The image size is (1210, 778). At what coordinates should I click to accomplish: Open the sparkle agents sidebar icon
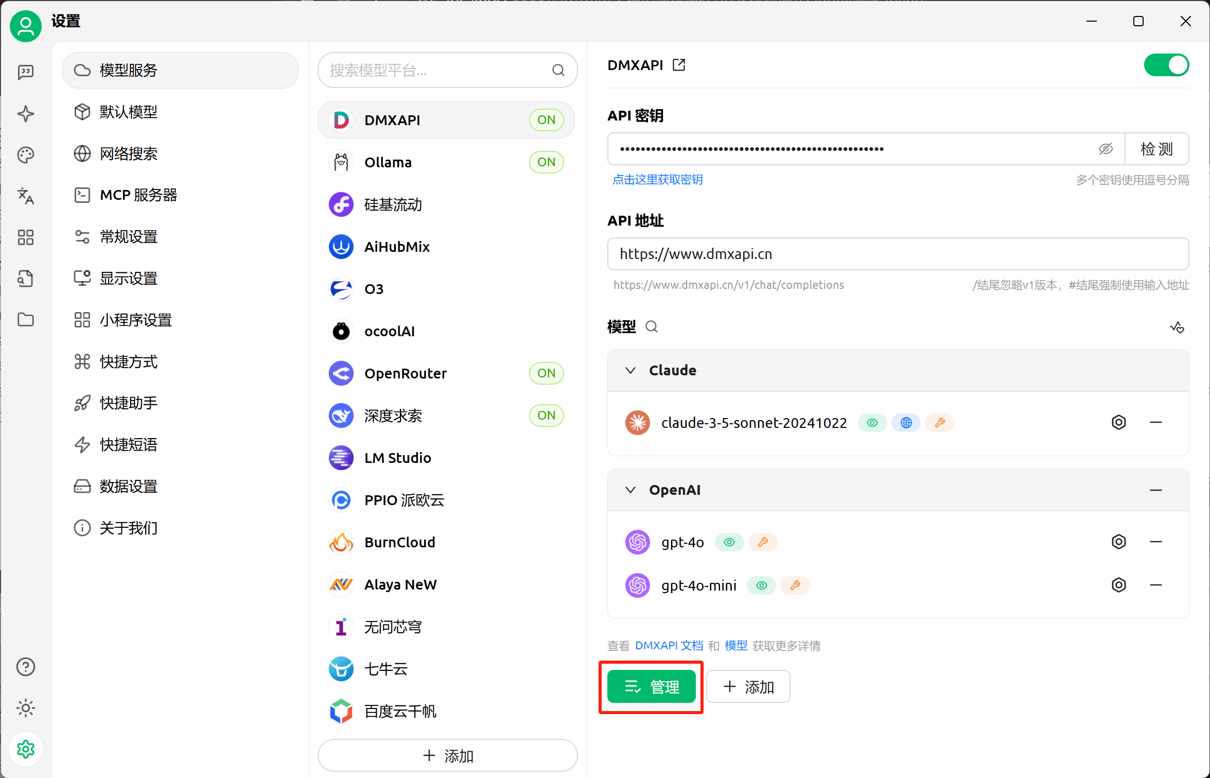point(26,114)
